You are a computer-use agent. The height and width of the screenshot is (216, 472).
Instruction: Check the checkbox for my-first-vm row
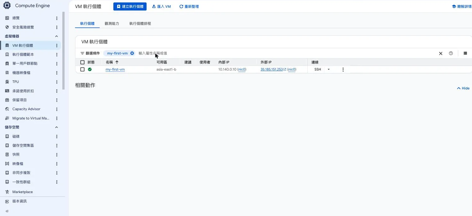[82, 70]
